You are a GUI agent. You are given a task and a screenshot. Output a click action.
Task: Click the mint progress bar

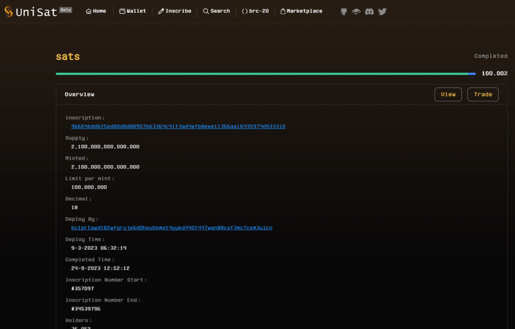[x=266, y=74]
